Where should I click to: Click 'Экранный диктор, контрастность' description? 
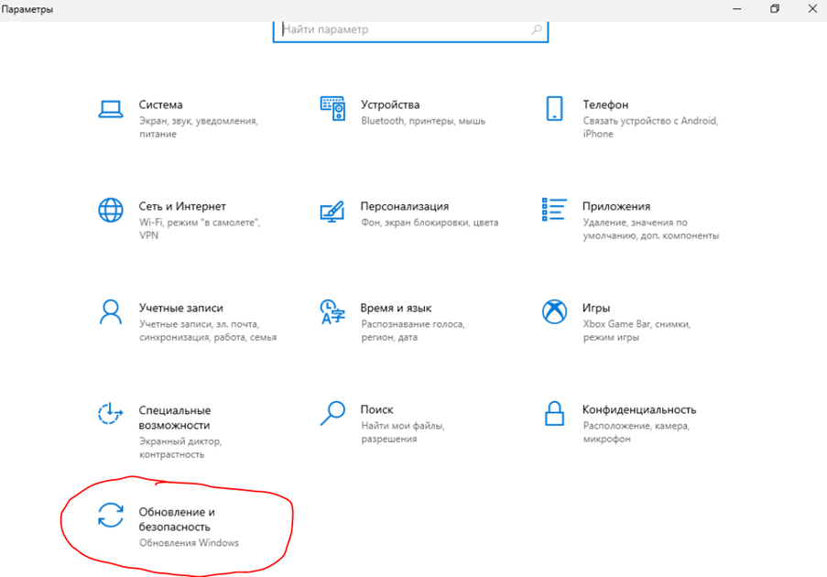(180, 448)
